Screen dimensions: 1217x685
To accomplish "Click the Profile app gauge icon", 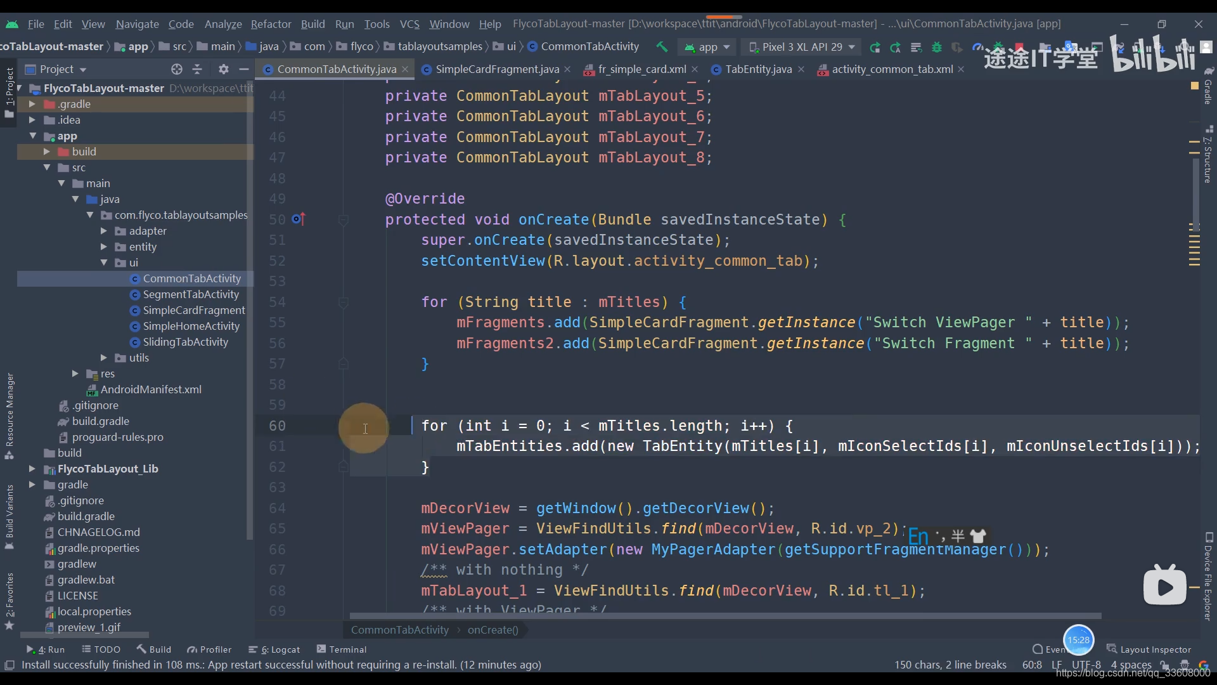I will [977, 47].
